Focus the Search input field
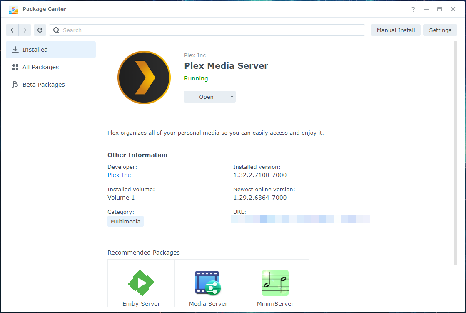 (x=207, y=30)
